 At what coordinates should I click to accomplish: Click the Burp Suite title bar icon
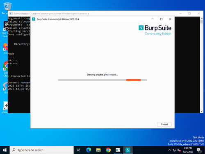(34, 19)
